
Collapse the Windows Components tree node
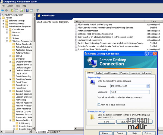coord(7,41)
